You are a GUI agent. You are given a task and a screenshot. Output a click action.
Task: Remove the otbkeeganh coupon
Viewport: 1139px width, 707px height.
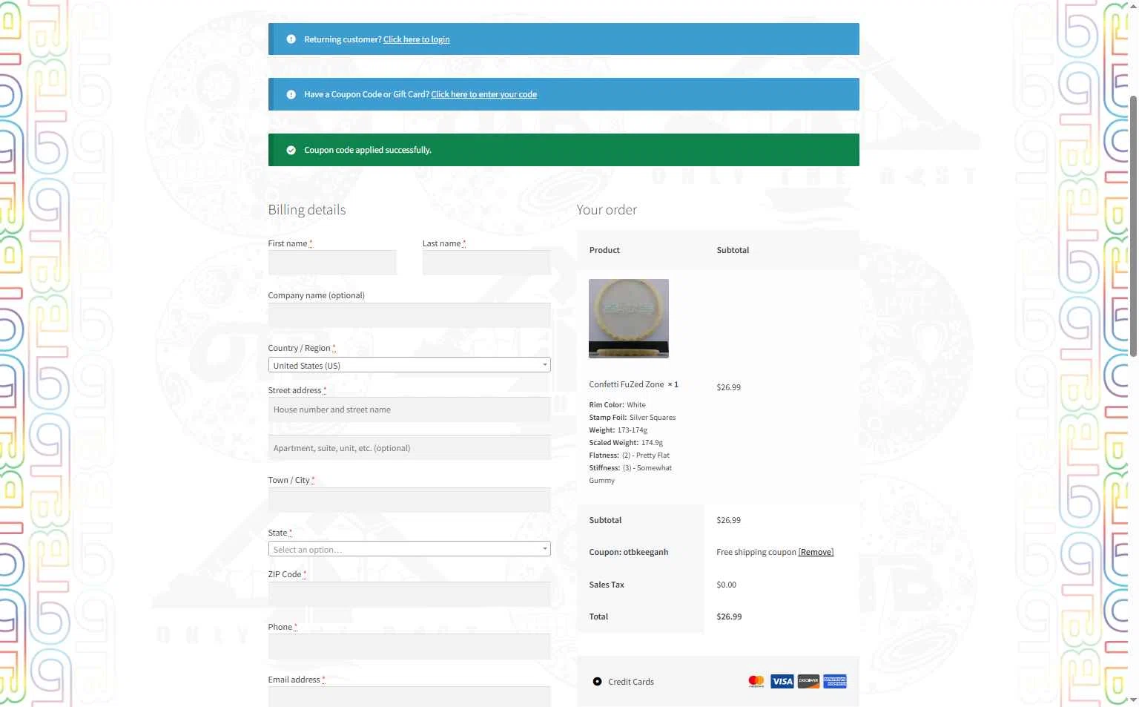[x=816, y=552]
